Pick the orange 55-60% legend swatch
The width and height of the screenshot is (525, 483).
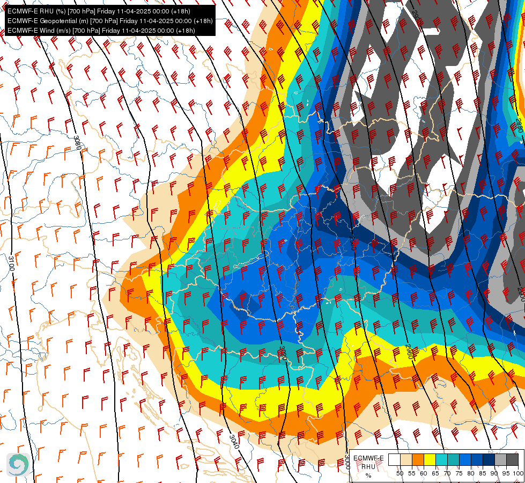click(x=418, y=460)
